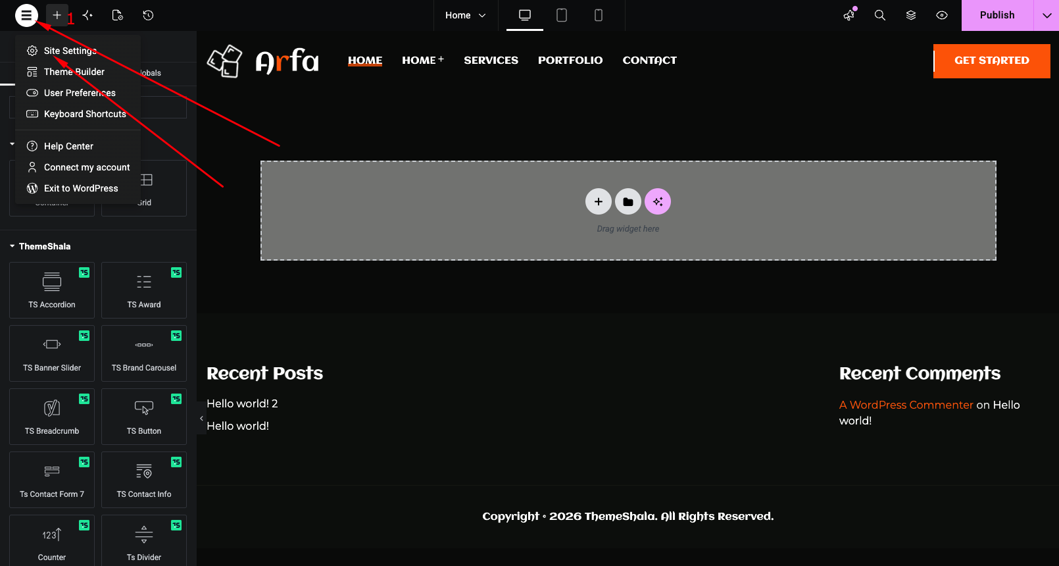Open What's New megaphone notifications
Image resolution: width=1059 pixels, height=566 pixels.
[x=849, y=15]
